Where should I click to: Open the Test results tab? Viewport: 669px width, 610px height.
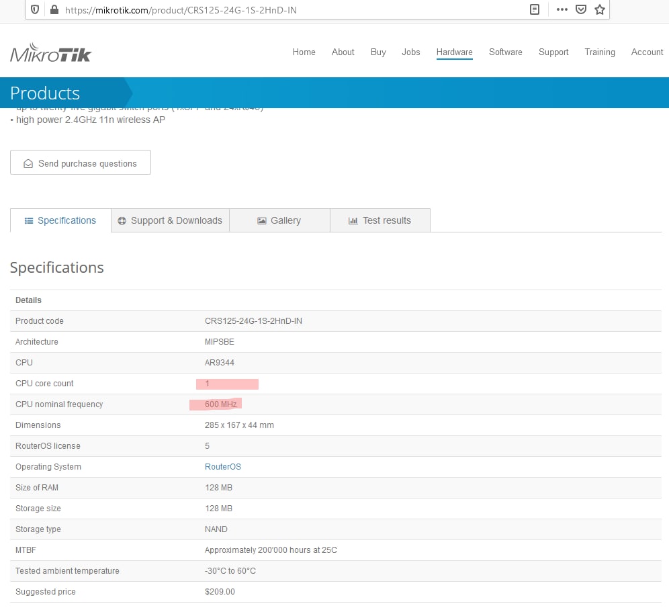tap(380, 220)
